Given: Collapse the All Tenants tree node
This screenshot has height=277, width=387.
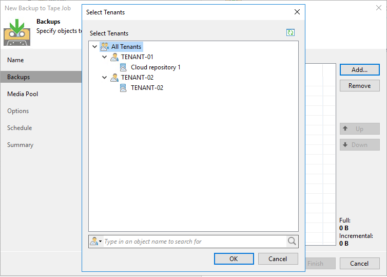Looking at the screenshot, I should (x=94, y=46).
